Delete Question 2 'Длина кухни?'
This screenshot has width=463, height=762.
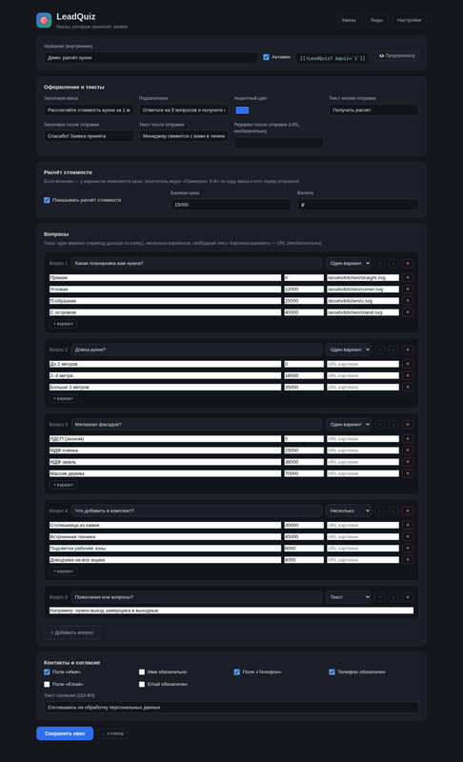click(408, 350)
